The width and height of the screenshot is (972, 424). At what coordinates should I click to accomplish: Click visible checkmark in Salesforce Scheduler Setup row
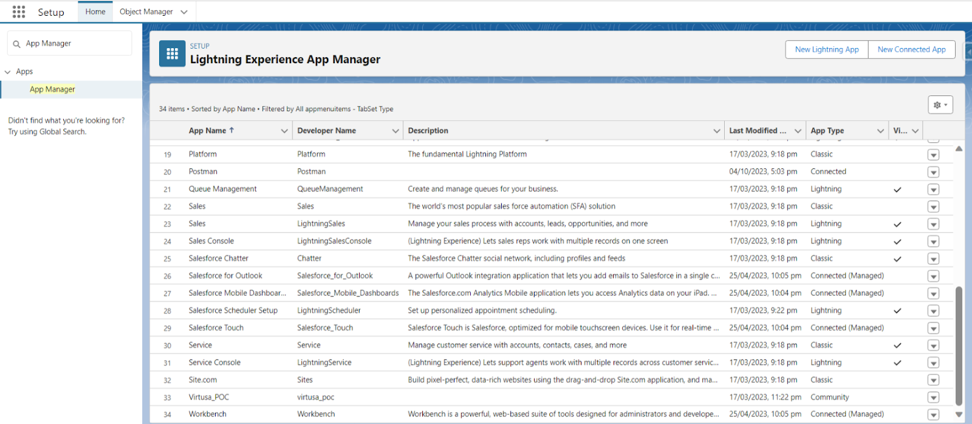tap(897, 311)
